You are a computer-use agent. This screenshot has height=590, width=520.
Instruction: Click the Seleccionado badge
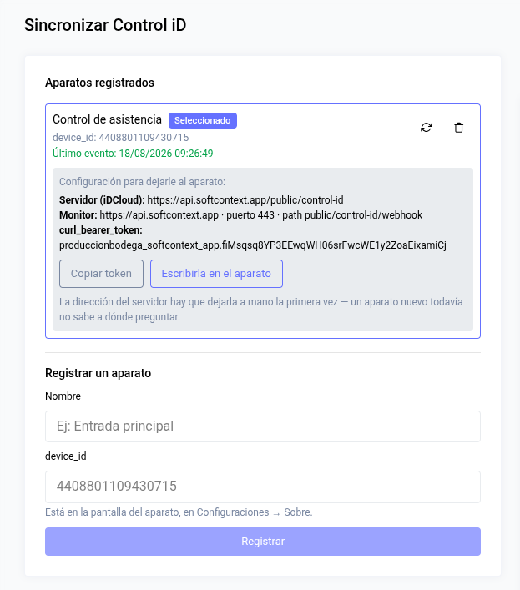tap(203, 120)
